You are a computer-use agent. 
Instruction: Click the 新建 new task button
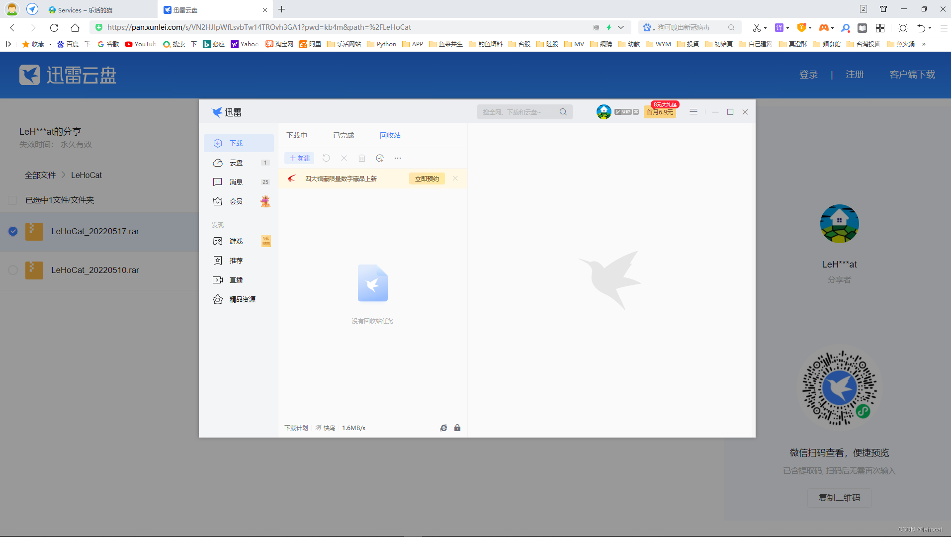click(x=299, y=158)
